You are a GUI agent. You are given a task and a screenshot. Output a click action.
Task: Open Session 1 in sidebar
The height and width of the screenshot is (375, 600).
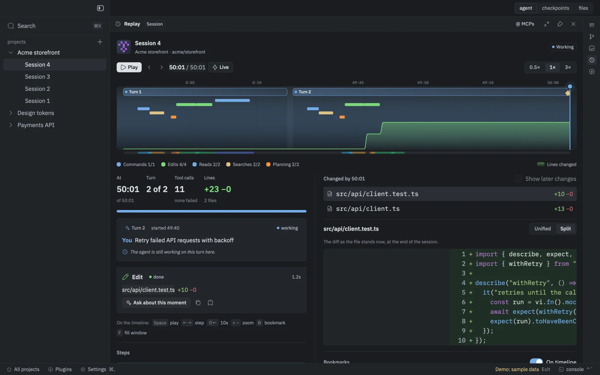[55, 101]
